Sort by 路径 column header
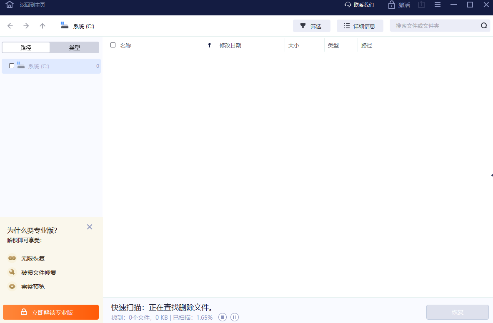Screen dimensions: 493x323 coord(367,45)
